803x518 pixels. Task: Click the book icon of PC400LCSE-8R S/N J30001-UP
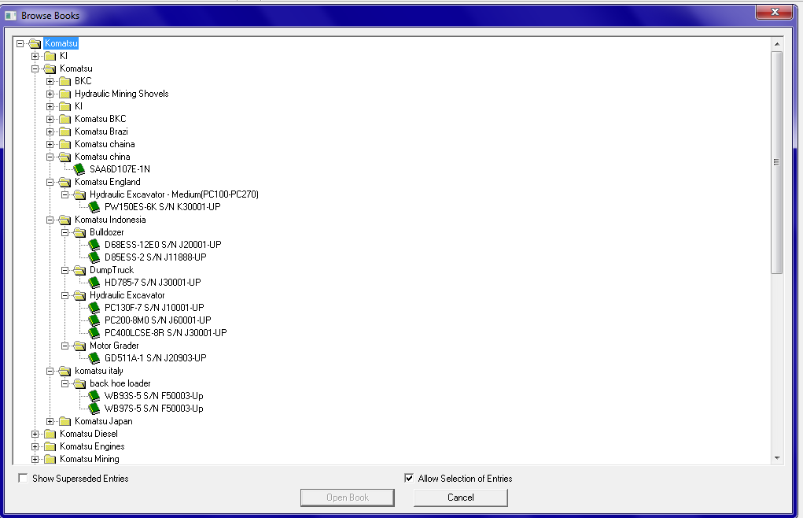coord(94,333)
